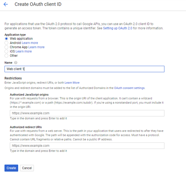Focus the Authorized JavaScript origins input

pyautogui.click(x=87, y=113)
